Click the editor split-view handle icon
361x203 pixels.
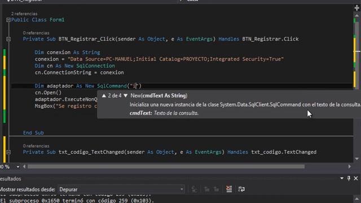click(356, 7)
